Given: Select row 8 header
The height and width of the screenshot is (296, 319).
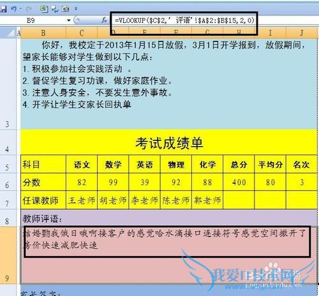Looking at the screenshot, I should (8, 218).
